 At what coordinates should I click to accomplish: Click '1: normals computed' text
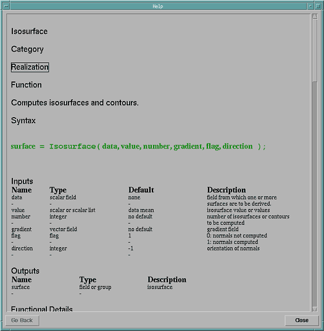pyautogui.click(x=233, y=242)
